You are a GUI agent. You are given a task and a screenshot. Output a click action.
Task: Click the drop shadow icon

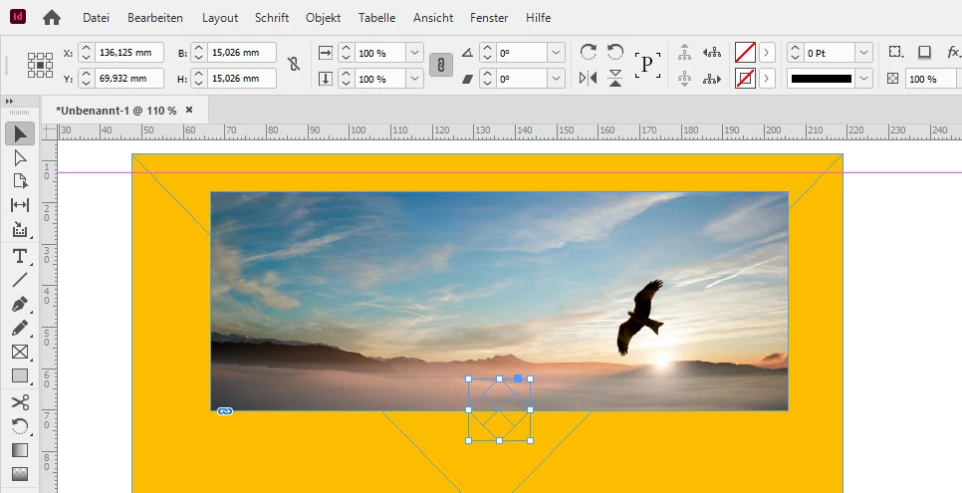click(924, 53)
